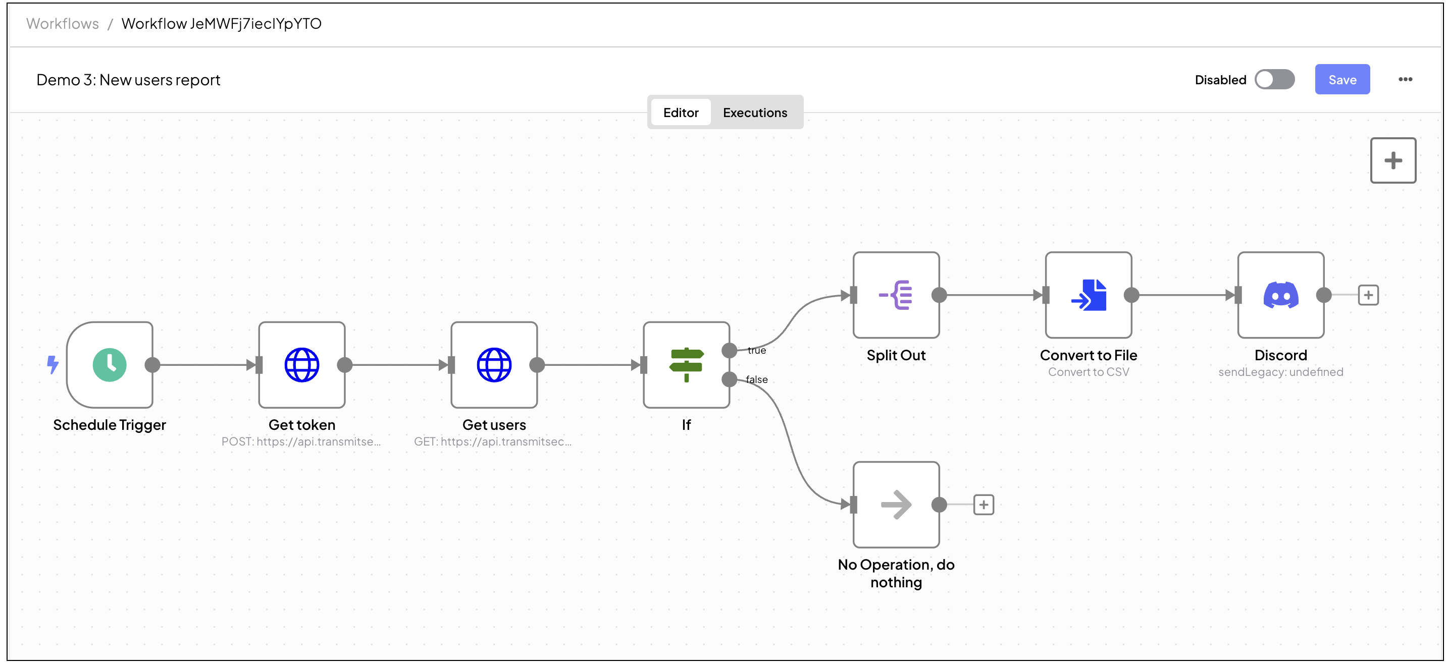Click plus after No Operation output
The image size is (1446, 664).
pyautogui.click(x=984, y=505)
